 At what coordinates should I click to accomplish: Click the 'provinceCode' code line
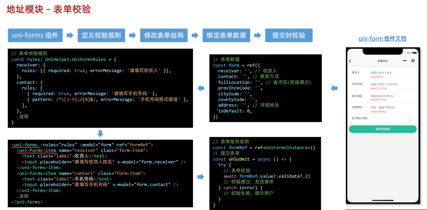pos(240,88)
